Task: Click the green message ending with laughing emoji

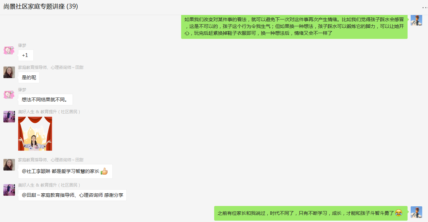Action: pos(311,213)
